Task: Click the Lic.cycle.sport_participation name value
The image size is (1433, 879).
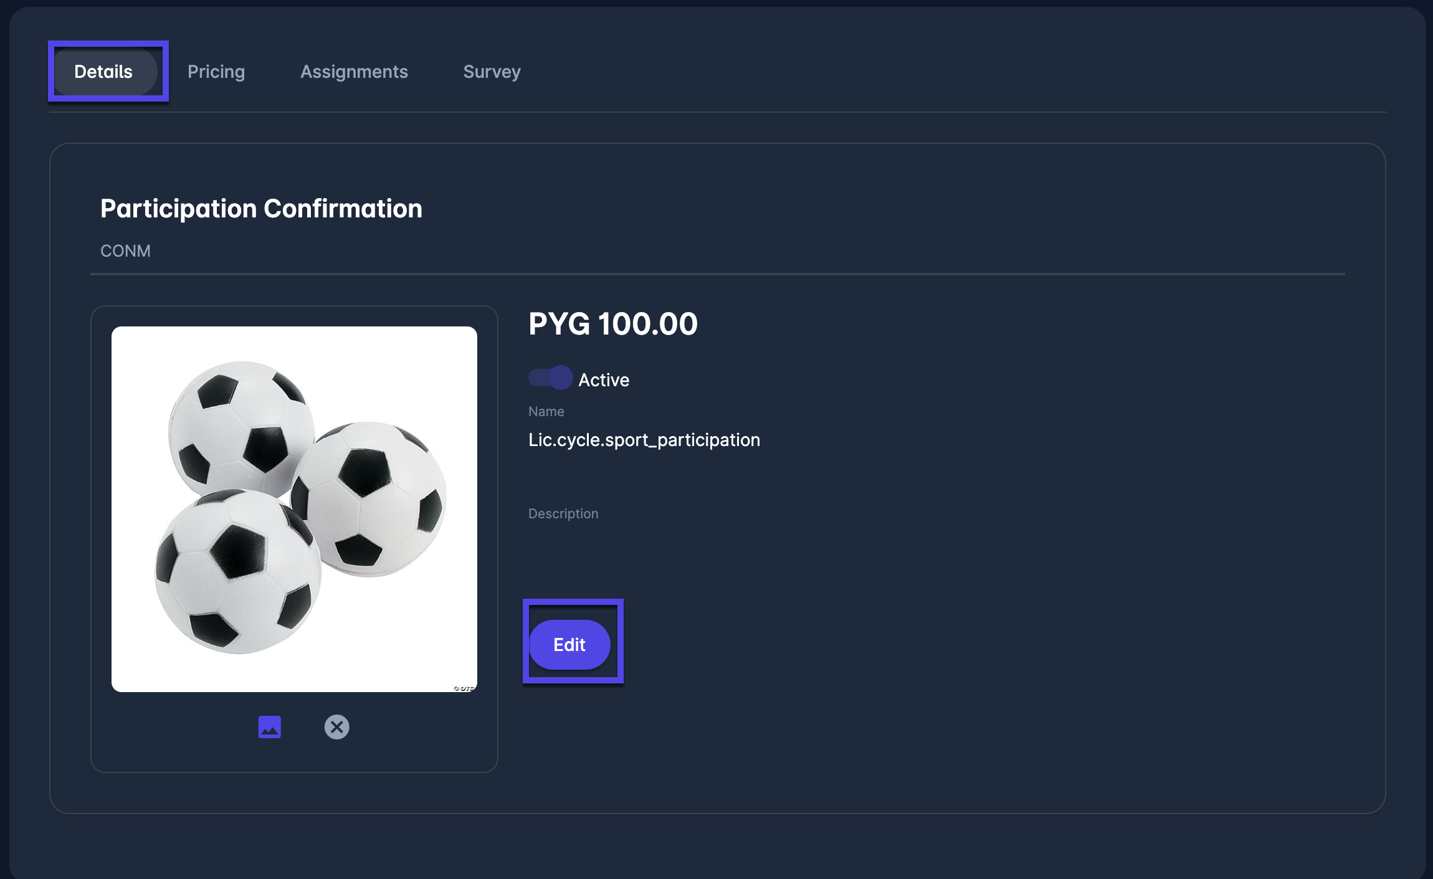Action: click(x=644, y=440)
